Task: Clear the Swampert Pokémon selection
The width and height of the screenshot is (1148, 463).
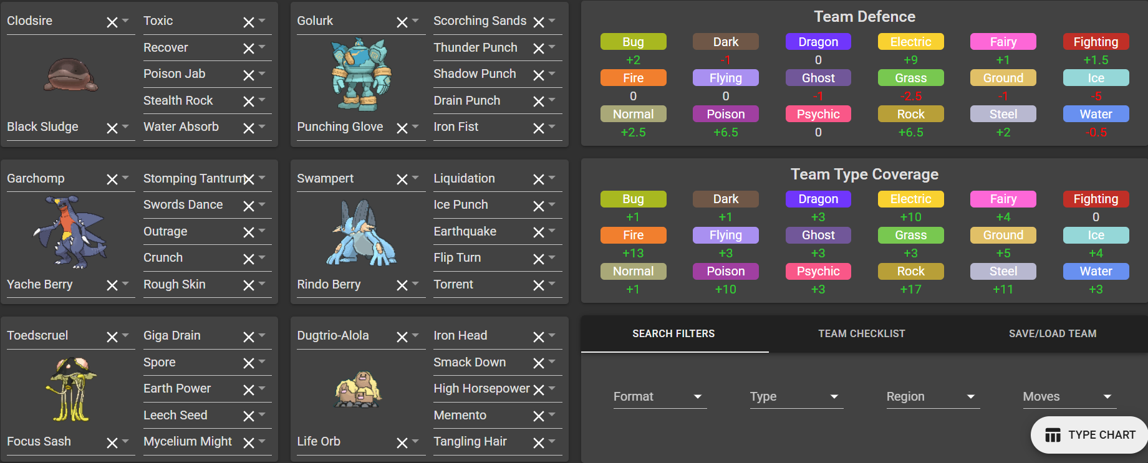Action: [x=402, y=179]
